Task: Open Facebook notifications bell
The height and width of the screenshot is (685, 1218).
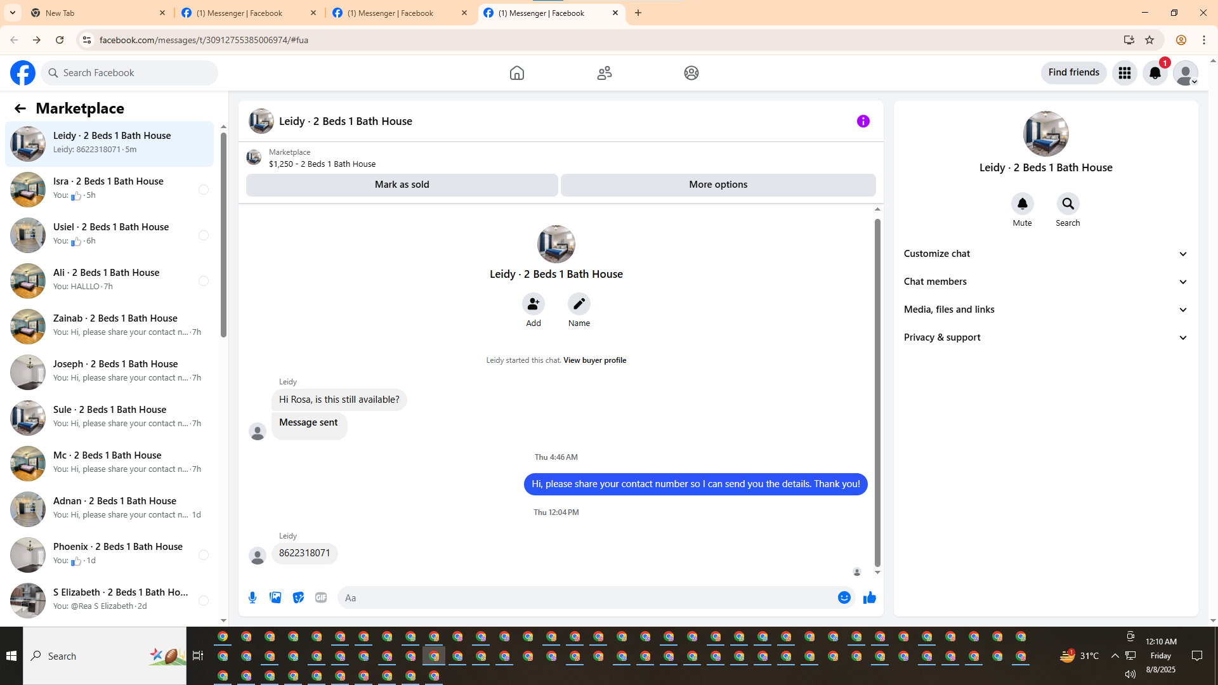Action: pyautogui.click(x=1155, y=73)
